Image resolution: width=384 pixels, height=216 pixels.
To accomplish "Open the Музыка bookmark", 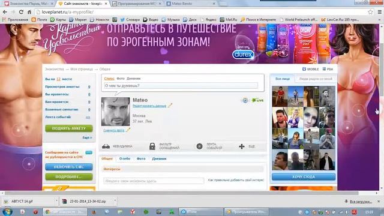I will click(170, 20).
